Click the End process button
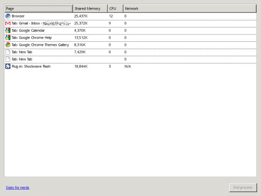Viewport: 261px width, 196px height. (243, 187)
